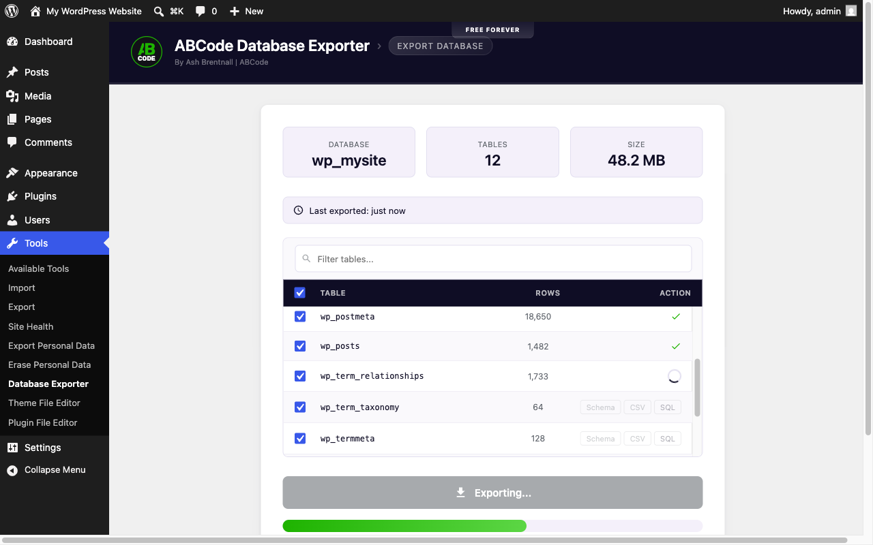The image size is (873, 545).
Task: Select the Tools menu item
Action: point(55,243)
